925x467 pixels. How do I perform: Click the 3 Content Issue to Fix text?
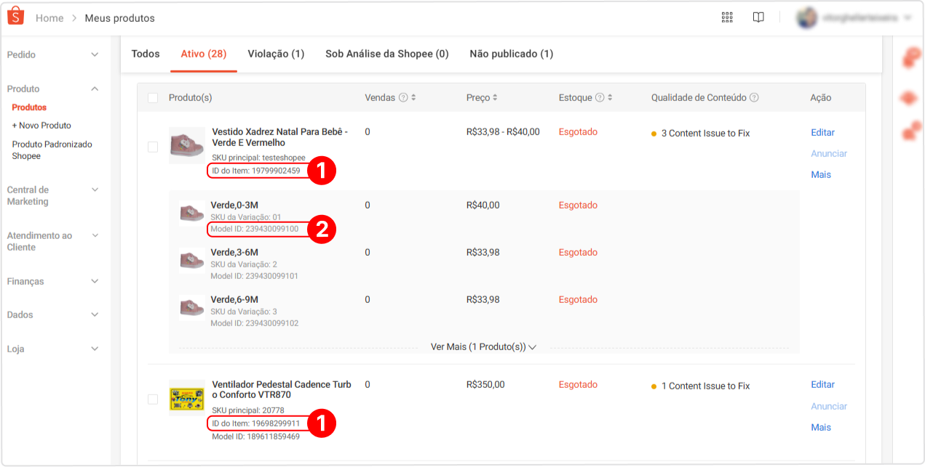[705, 134]
